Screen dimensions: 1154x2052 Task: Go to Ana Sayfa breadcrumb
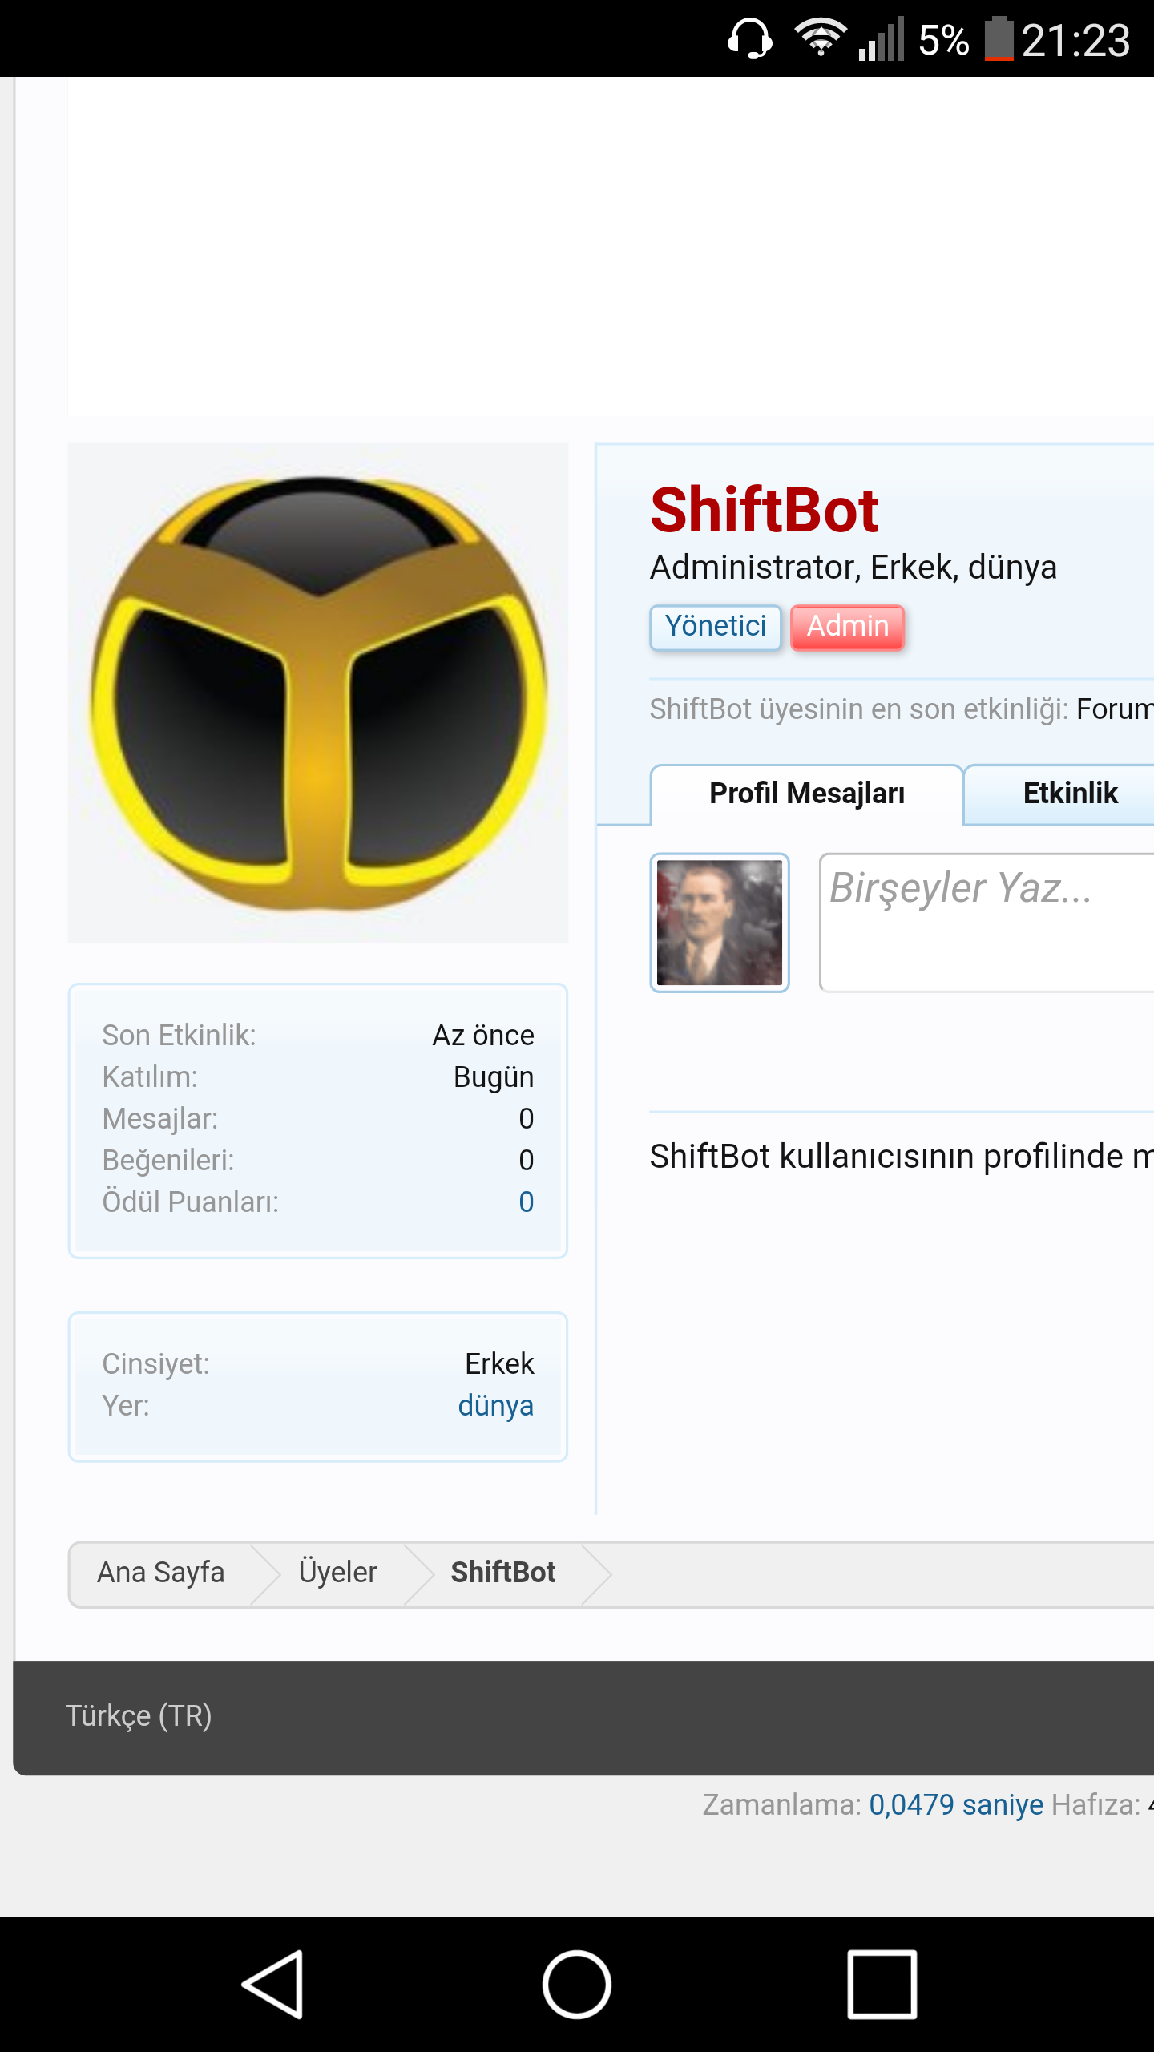(160, 1573)
